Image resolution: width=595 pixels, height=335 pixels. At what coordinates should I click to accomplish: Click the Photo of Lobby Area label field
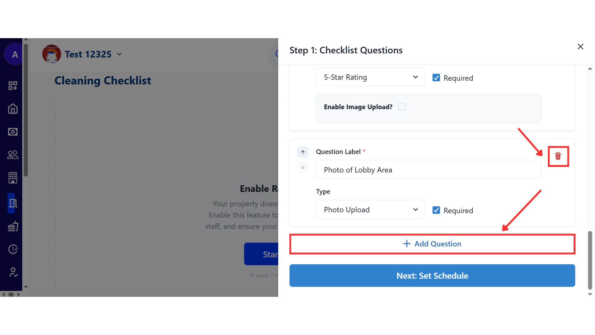(x=428, y=170)
